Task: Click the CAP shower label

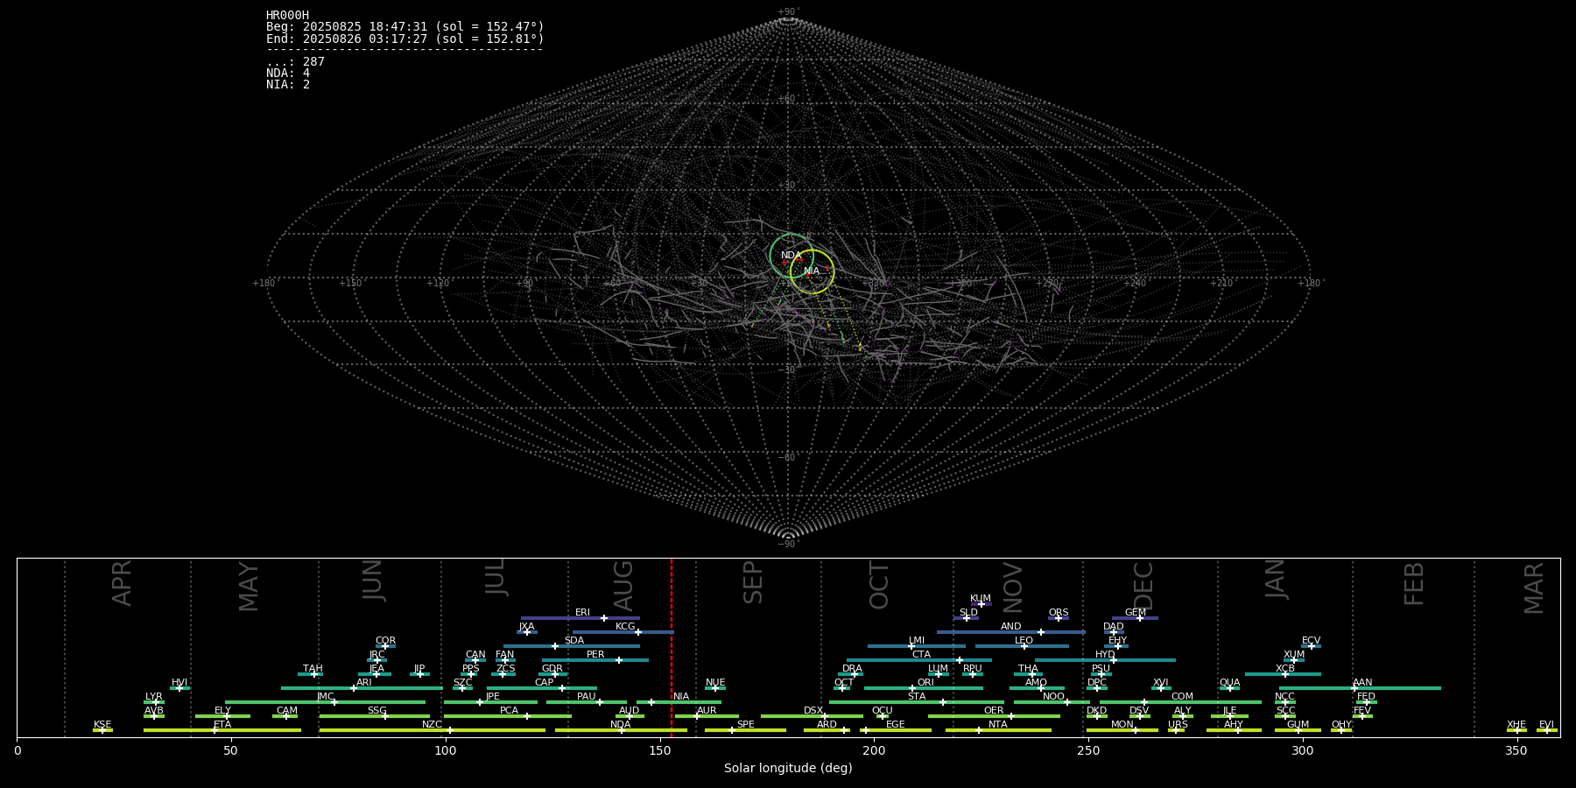Action: tap(544, 683)
